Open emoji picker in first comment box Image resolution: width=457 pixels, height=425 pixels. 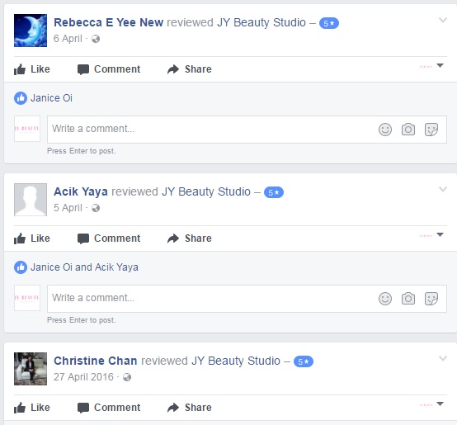click(385, 129)
